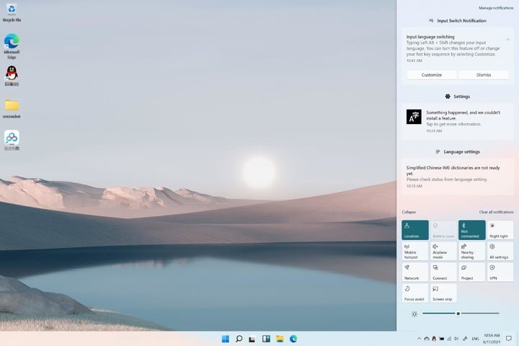The height and width of the screenshot is (346, 519).
Task: Dismiss the input language switching notification
Action: 484,74
